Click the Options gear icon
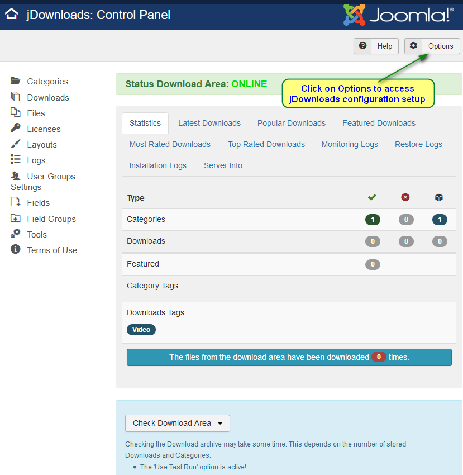The width and height of the screenshot is (463, 475). (x=413, y=46)
